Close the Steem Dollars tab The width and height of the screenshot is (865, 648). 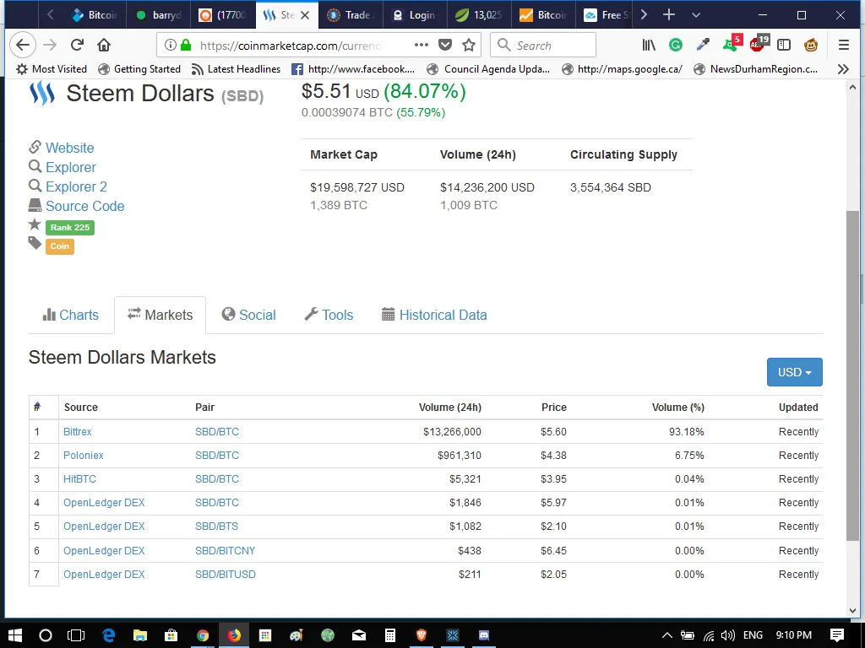[304, 15]
